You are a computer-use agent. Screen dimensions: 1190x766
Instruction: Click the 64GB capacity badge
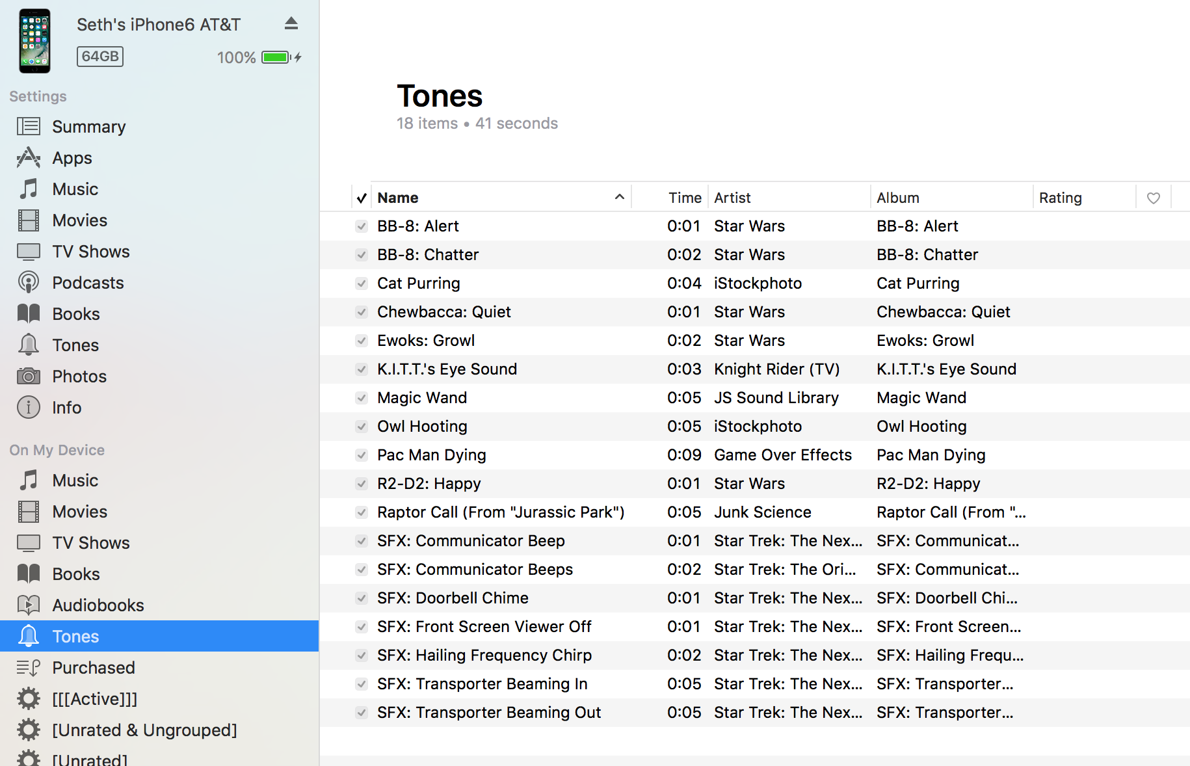coord(100,57)
